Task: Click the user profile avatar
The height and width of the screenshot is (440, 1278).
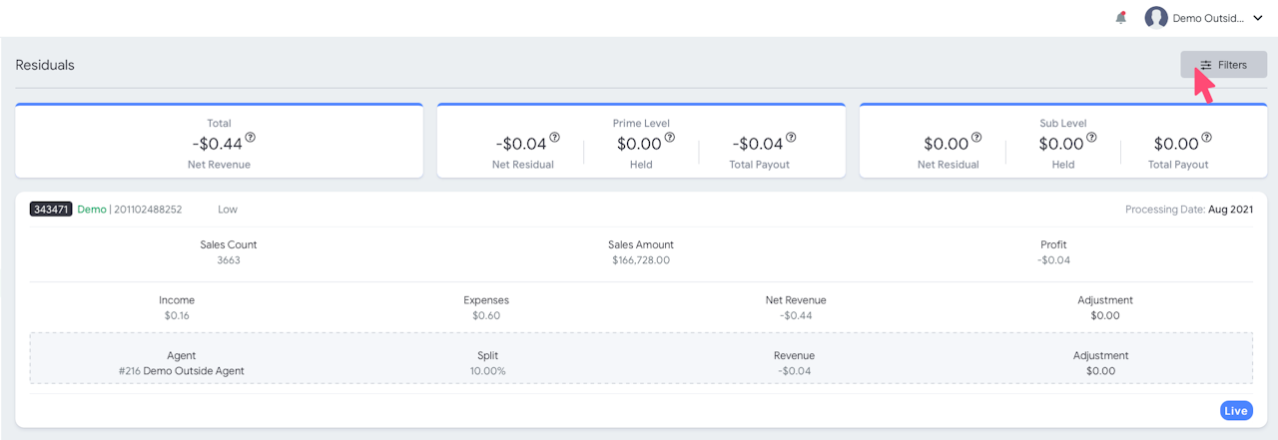Action: click(1156, 17)
